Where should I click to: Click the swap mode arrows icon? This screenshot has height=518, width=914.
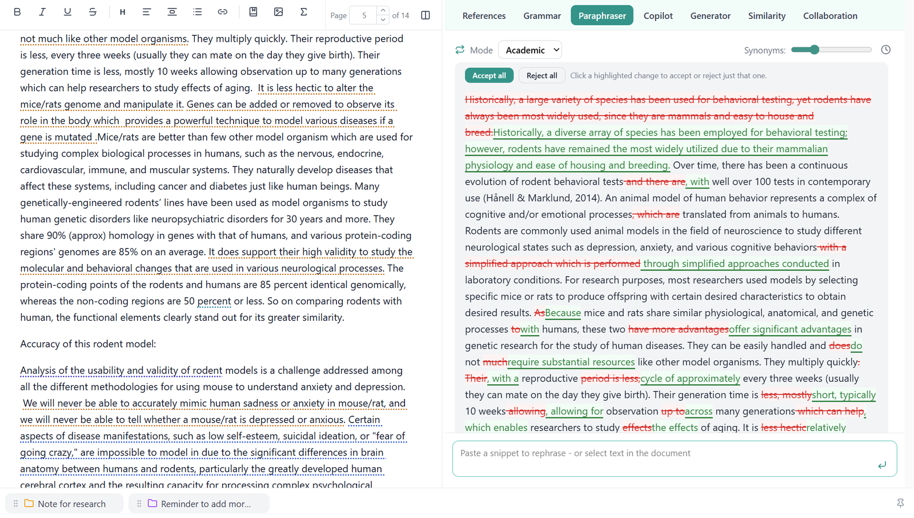click(460, 50)
